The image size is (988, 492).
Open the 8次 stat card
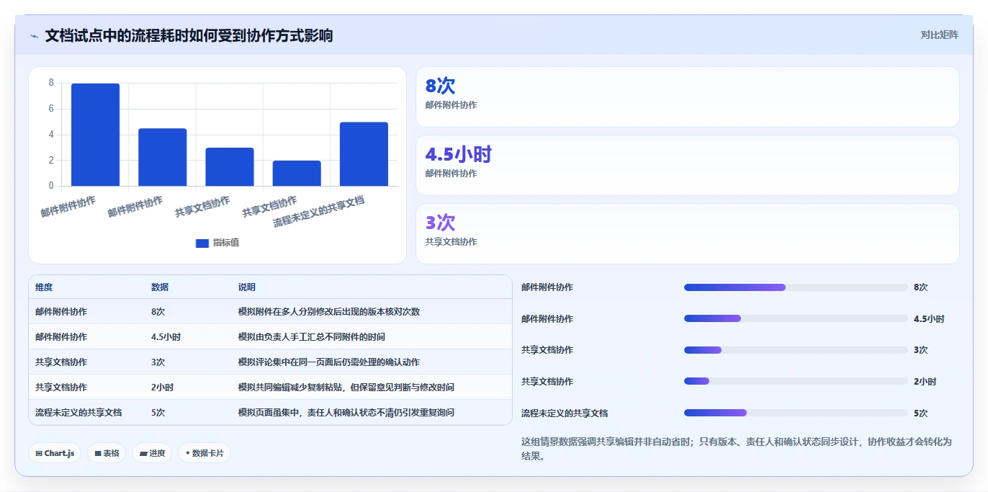(688, 97)
